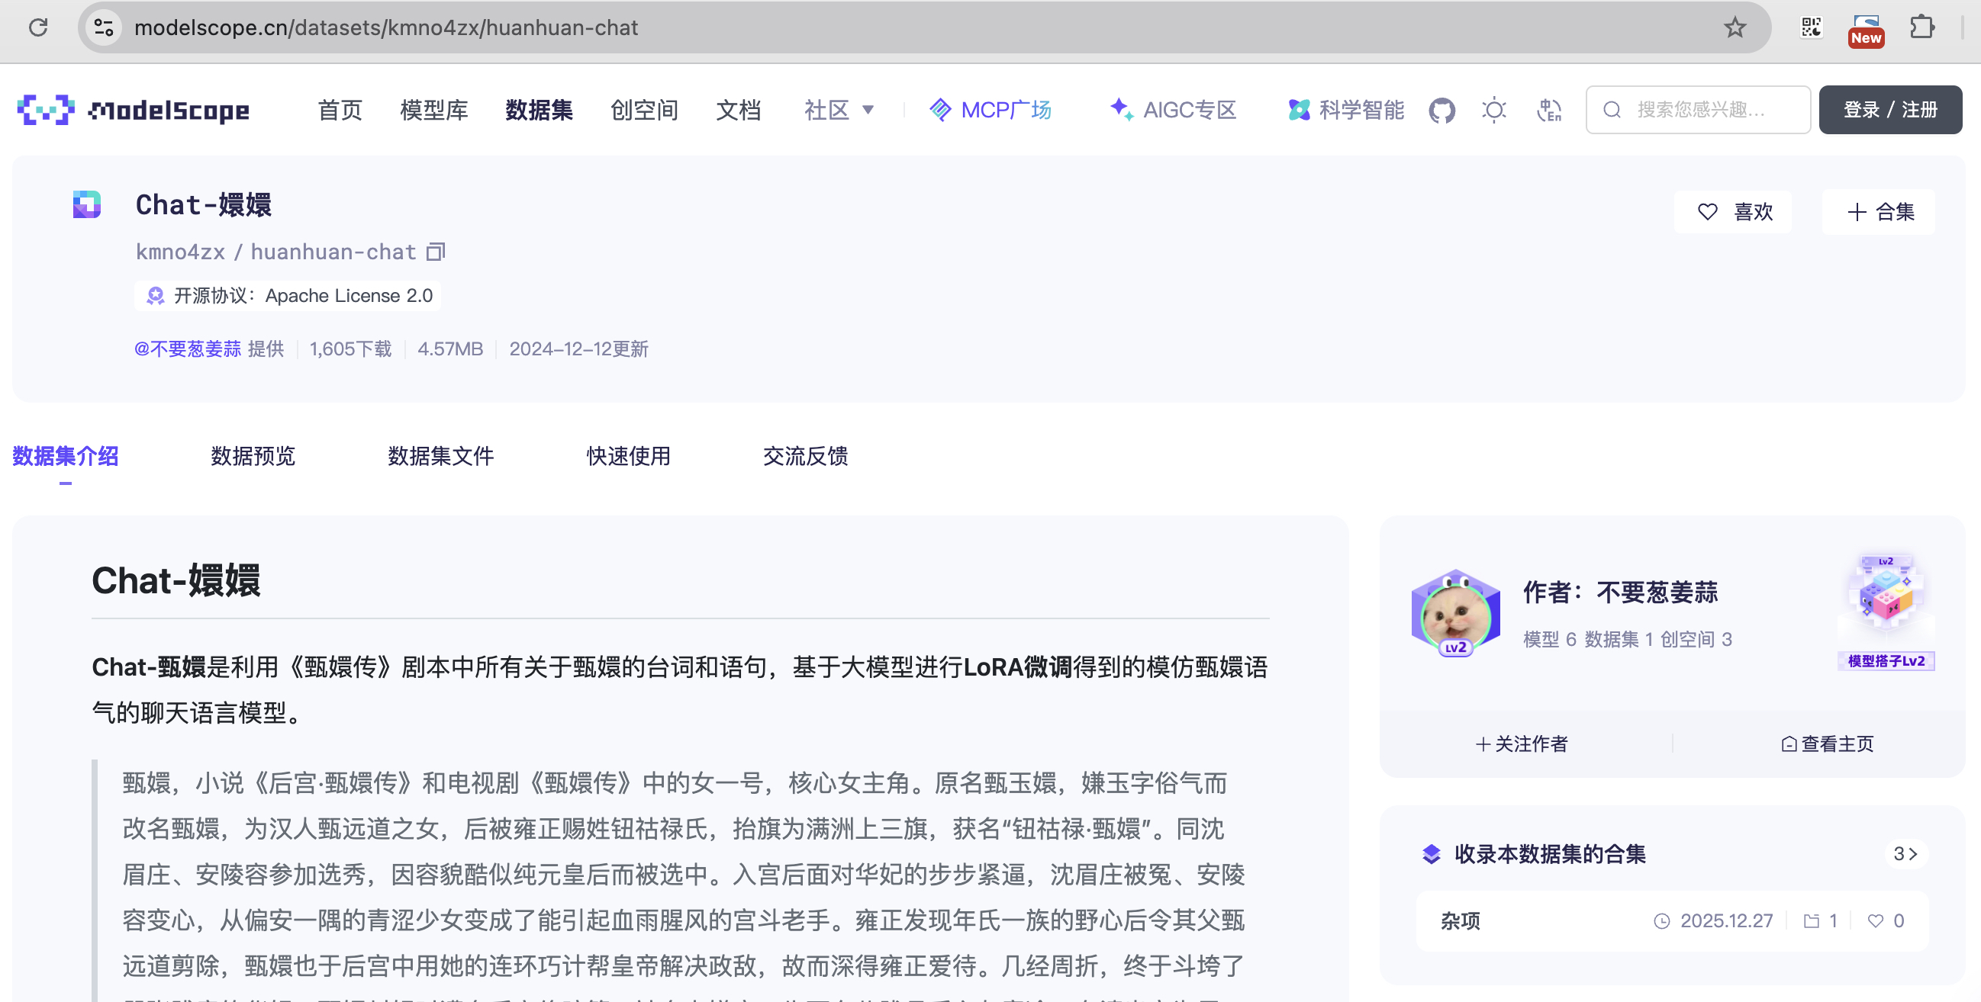Open the @不要葱姜蒜 provider link
The height and width of the screenshot is (1002, 1981).
(x=188, y=348)
